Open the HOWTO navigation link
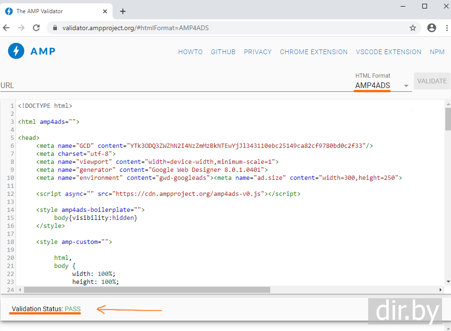This screenshot has width=451, height=331. point(190,52)
